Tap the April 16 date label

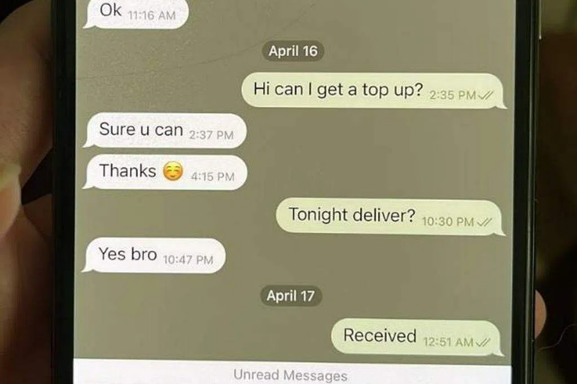[x=293, y=51]
